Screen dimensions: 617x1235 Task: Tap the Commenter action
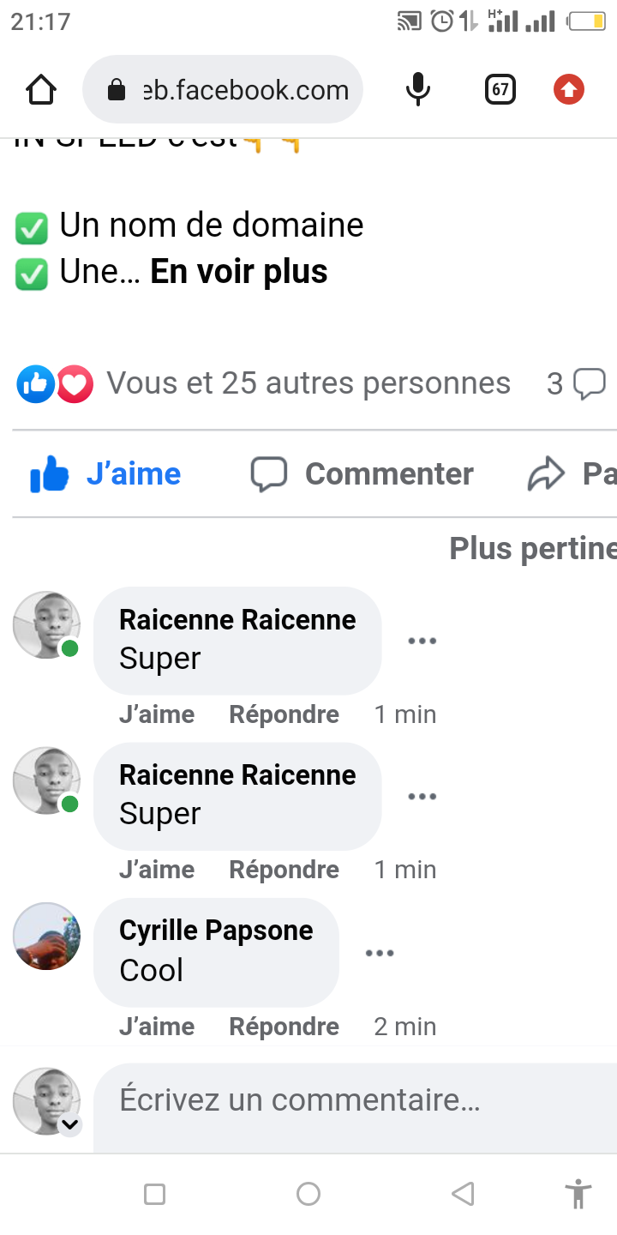pyautogui.click(x=362, y=473)
